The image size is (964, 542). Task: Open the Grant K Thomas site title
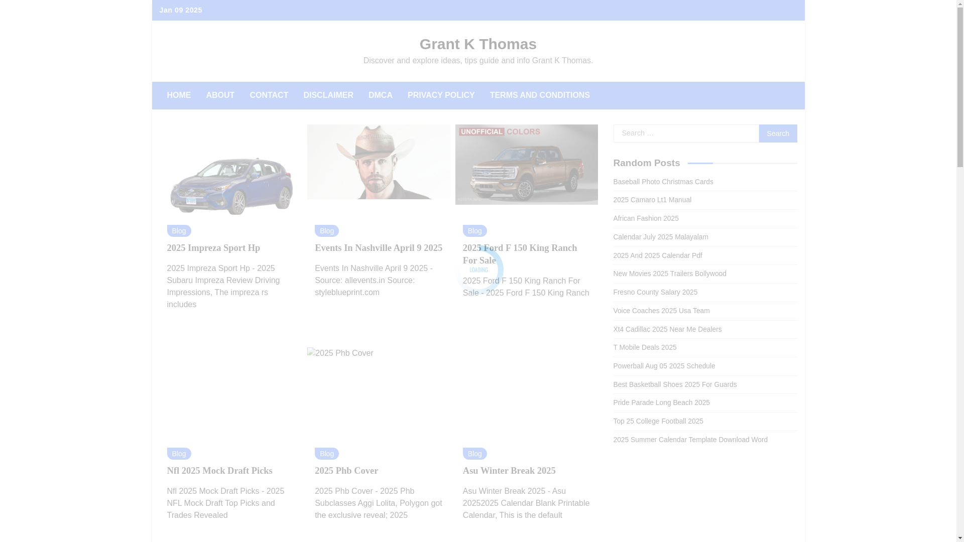tap(478, 44)
